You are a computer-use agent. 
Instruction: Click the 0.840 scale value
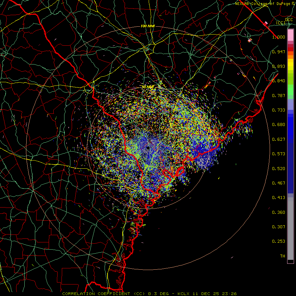point(279,81)
